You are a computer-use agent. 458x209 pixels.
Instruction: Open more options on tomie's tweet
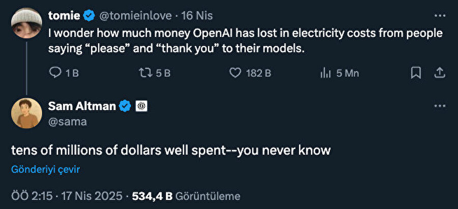click(439, 16)
